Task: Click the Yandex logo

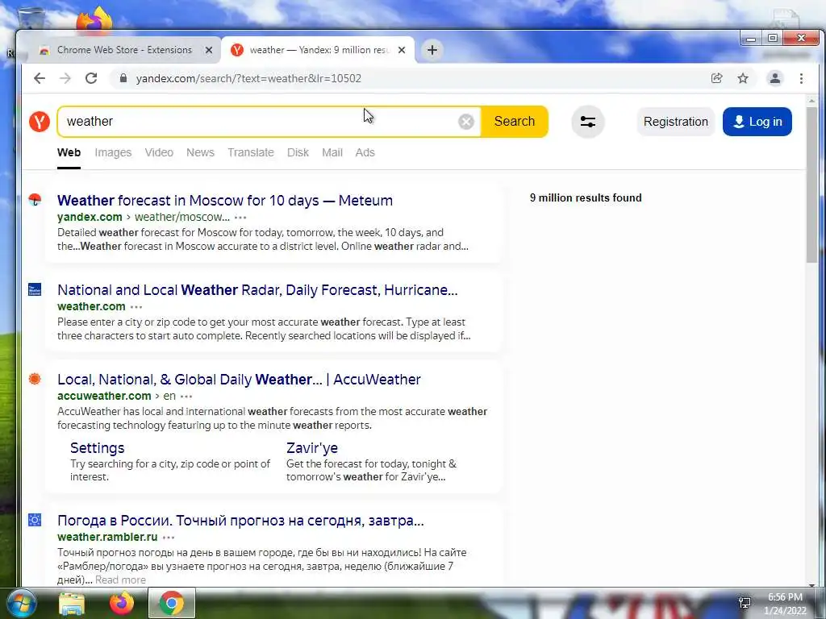Action: click(x=40, y=122)
